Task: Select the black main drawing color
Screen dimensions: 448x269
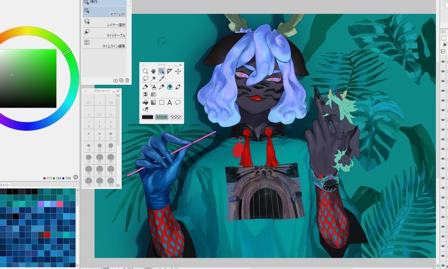Action: 147,117
